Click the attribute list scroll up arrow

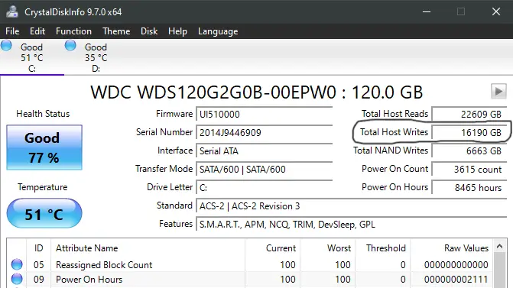(499, 246)
